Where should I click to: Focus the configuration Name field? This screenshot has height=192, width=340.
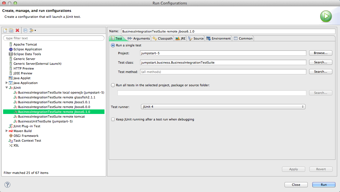click(x=228, y=31)
